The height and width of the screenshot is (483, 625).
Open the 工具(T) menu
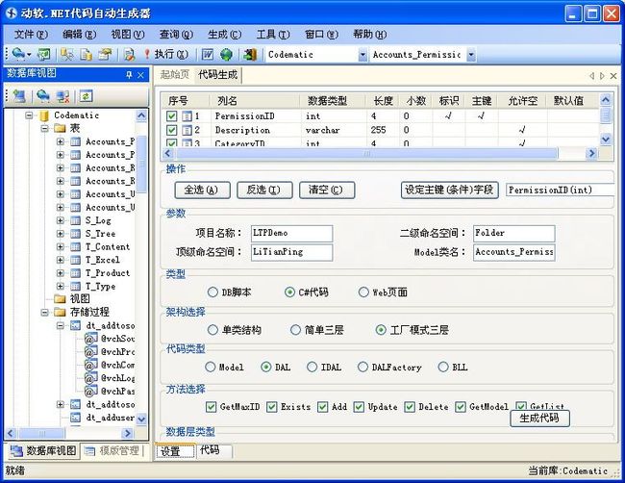[x=273, y=35]
